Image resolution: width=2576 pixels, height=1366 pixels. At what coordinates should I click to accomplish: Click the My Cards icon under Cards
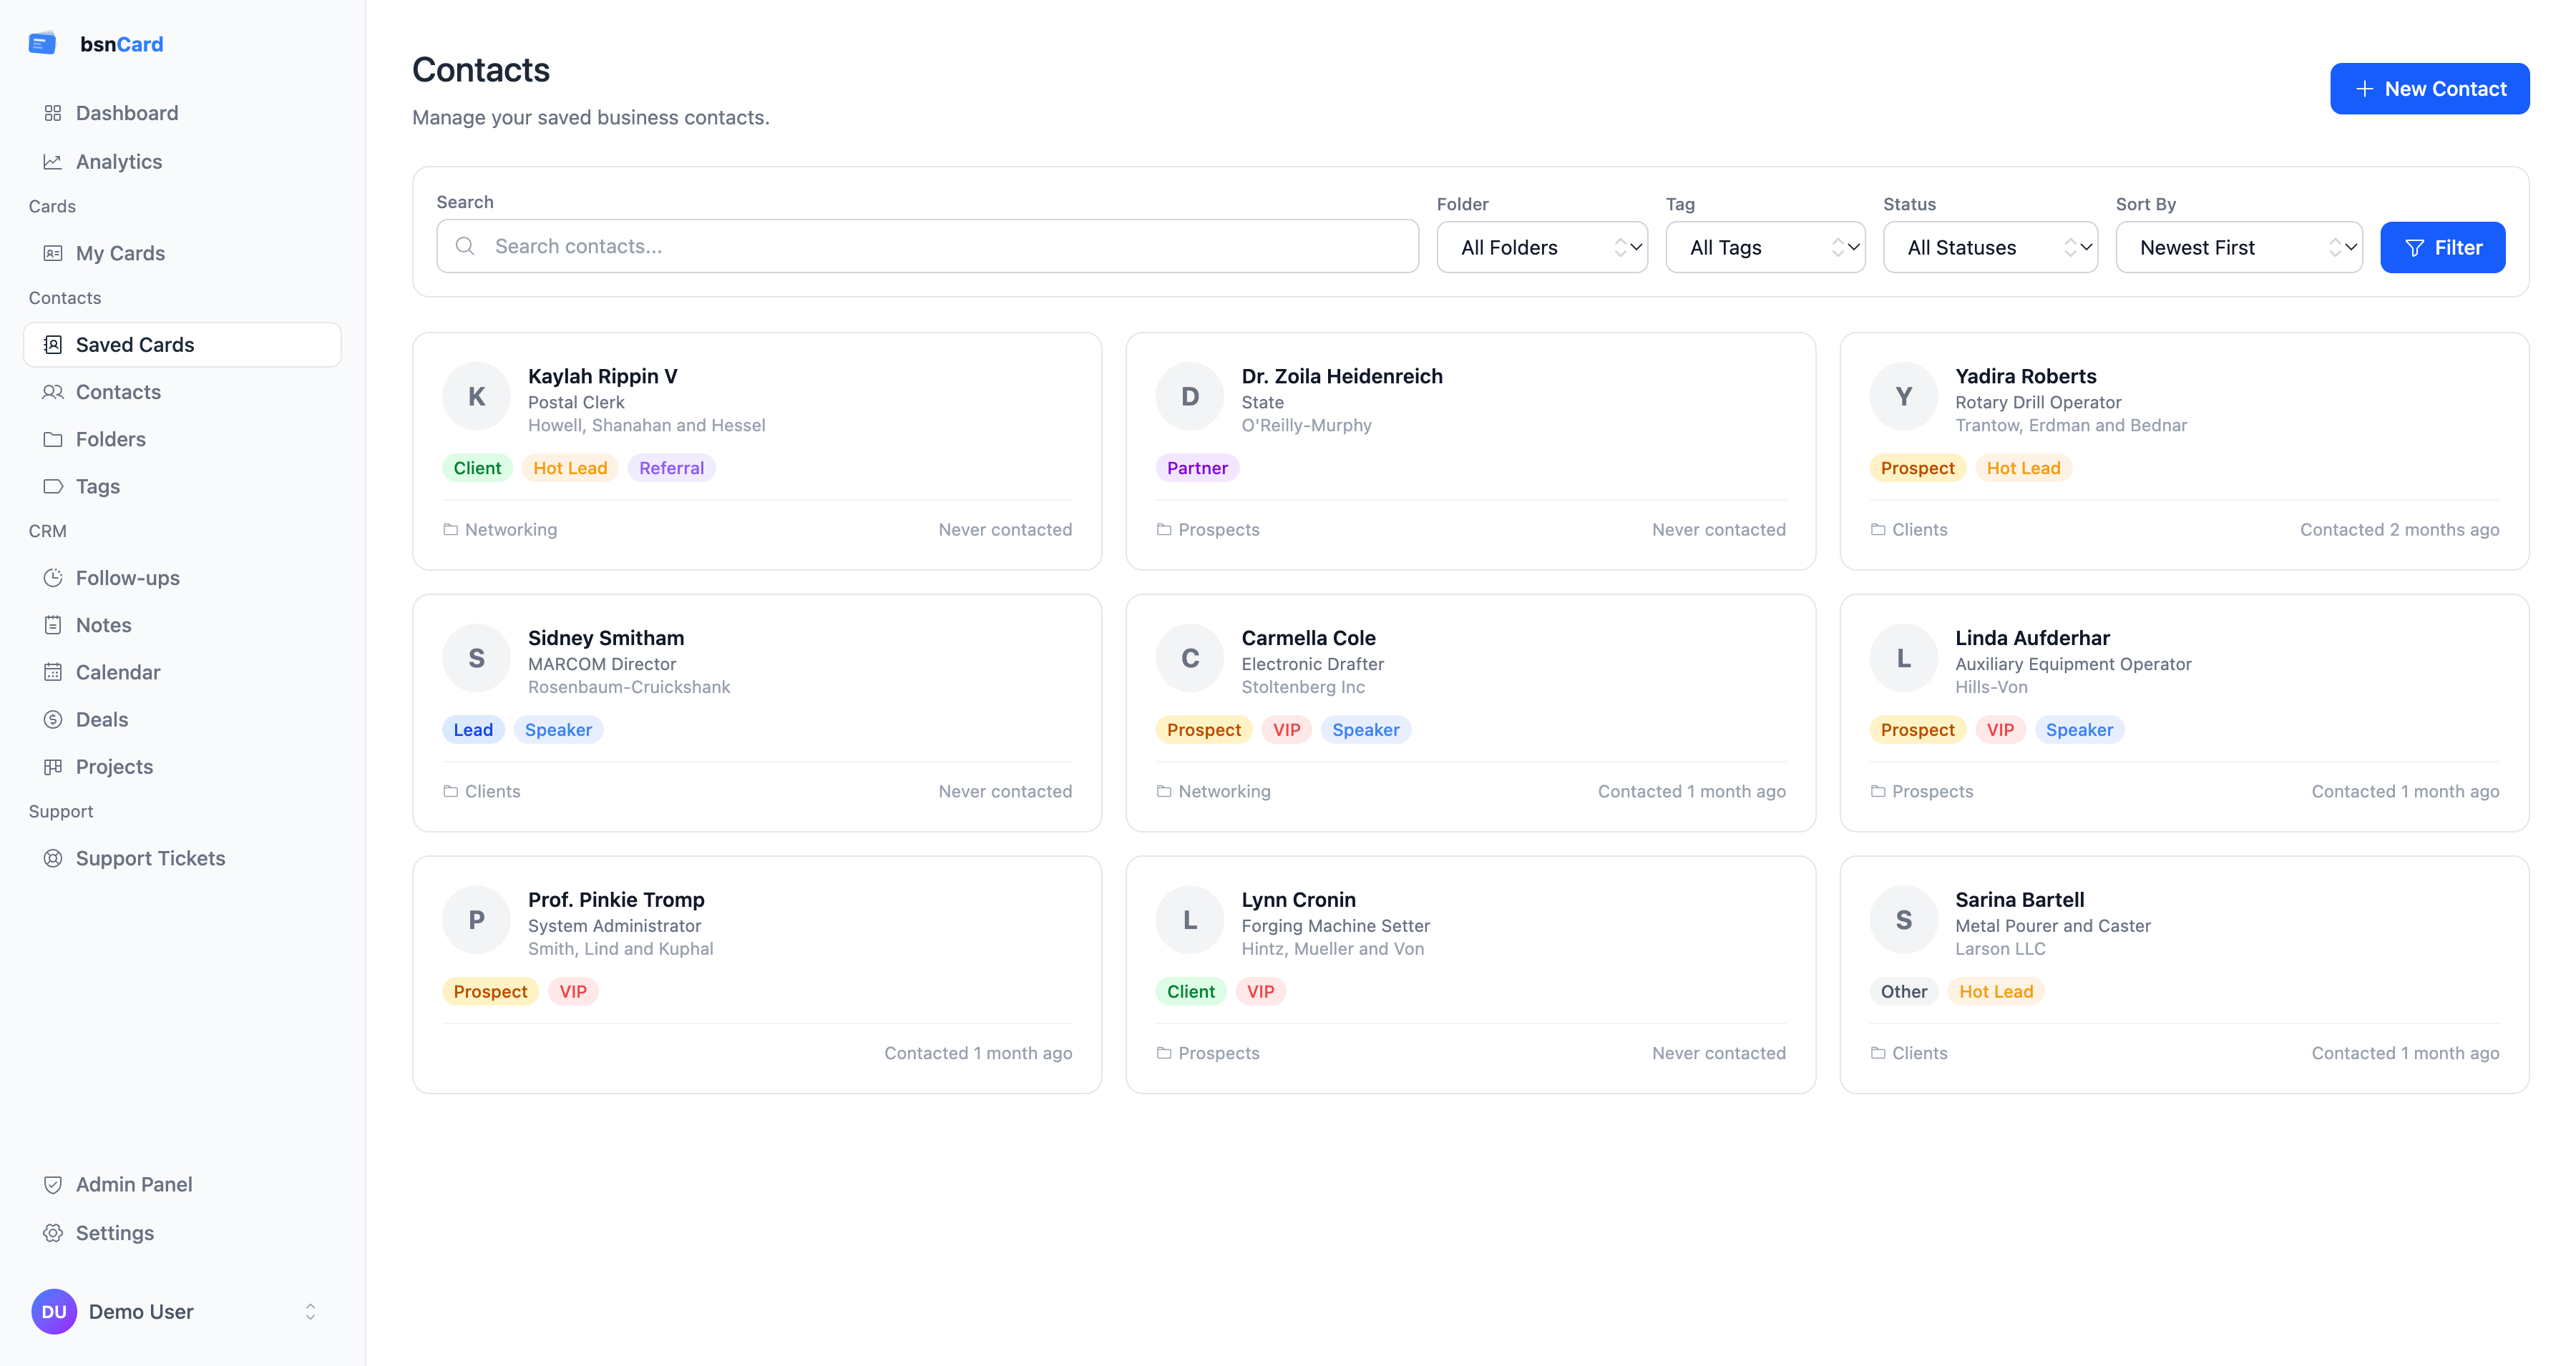(x=54, y=252)
